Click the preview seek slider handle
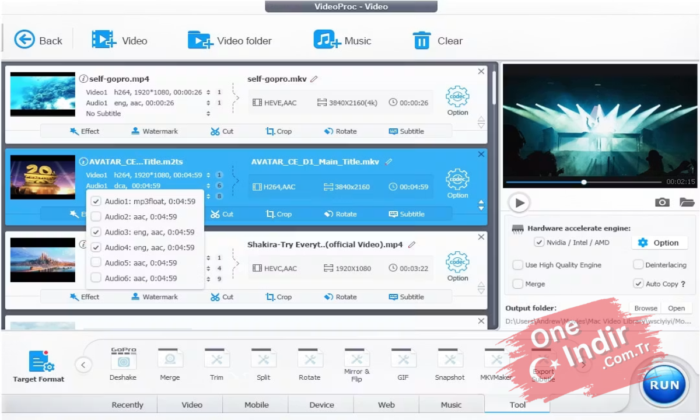The width and height of the screenshot is (700, 420). [584, 182]
